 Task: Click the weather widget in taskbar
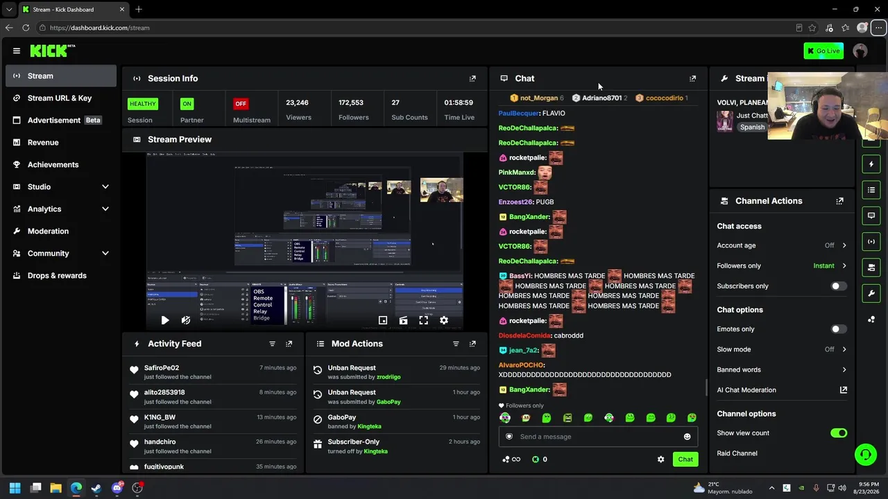click(723, 488)
